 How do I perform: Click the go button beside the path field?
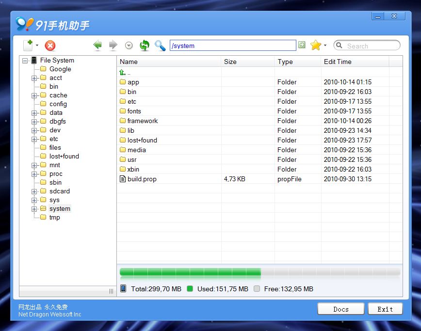302,45
